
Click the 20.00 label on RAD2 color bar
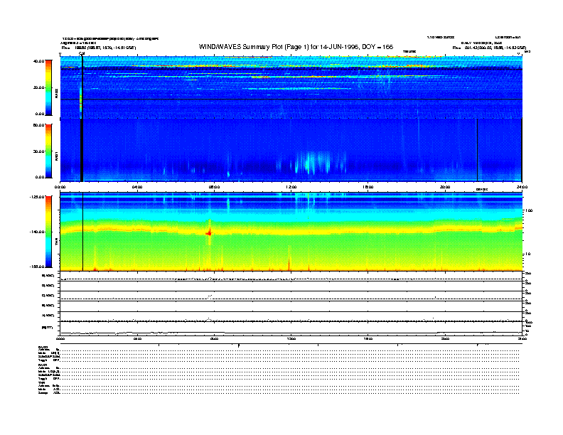tap(38, 87)
